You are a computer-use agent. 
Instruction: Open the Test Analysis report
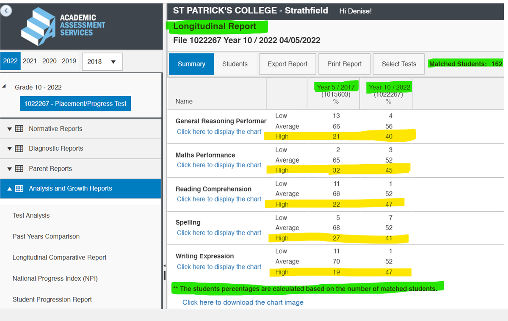pos(31,216)
